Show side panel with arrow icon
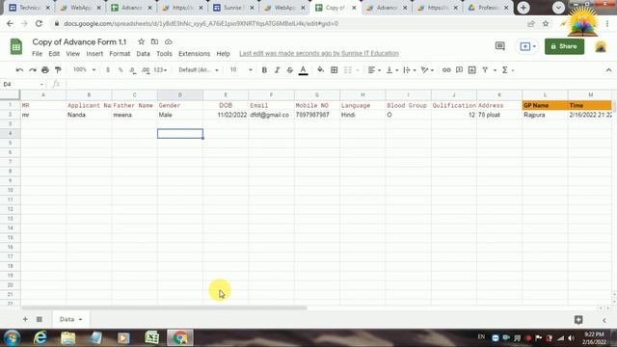The width and height of the screenshot is (617, 347). (x=604, y=320)
